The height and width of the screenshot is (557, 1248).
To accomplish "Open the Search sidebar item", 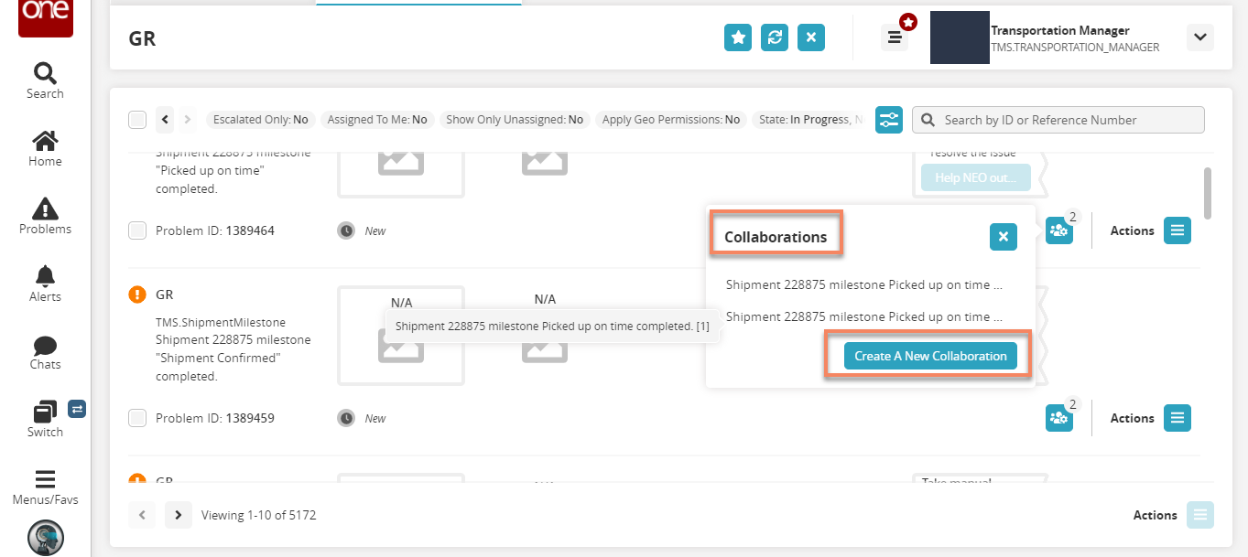I will pos(45,80).
